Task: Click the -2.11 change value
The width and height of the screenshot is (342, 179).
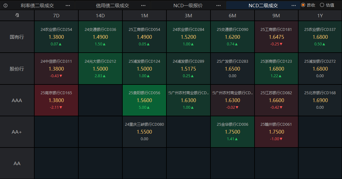Action: click(56, 107)
